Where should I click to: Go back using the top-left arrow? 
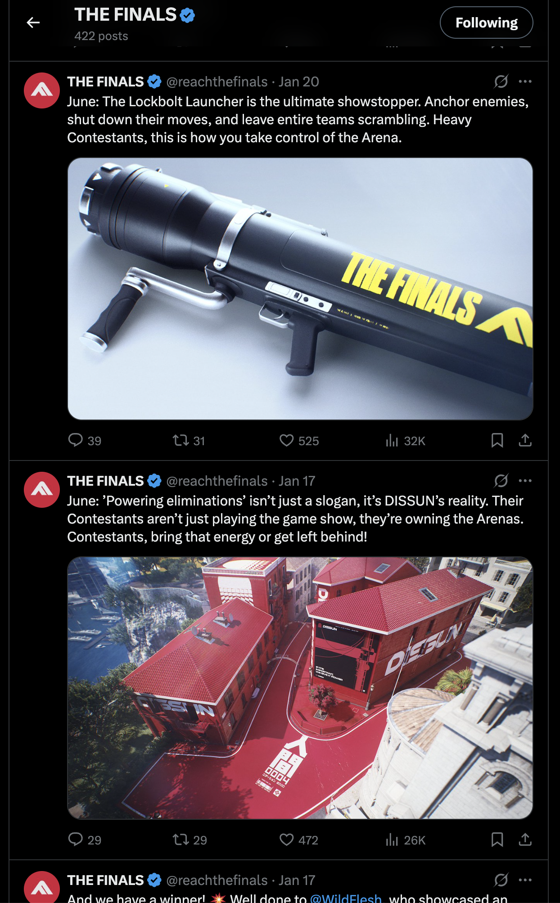[33, 23]
